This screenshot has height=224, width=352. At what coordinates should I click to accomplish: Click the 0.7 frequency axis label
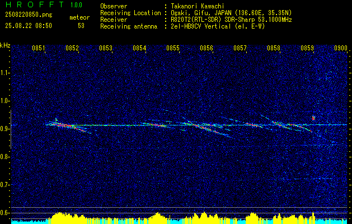[x=4, y=185]
